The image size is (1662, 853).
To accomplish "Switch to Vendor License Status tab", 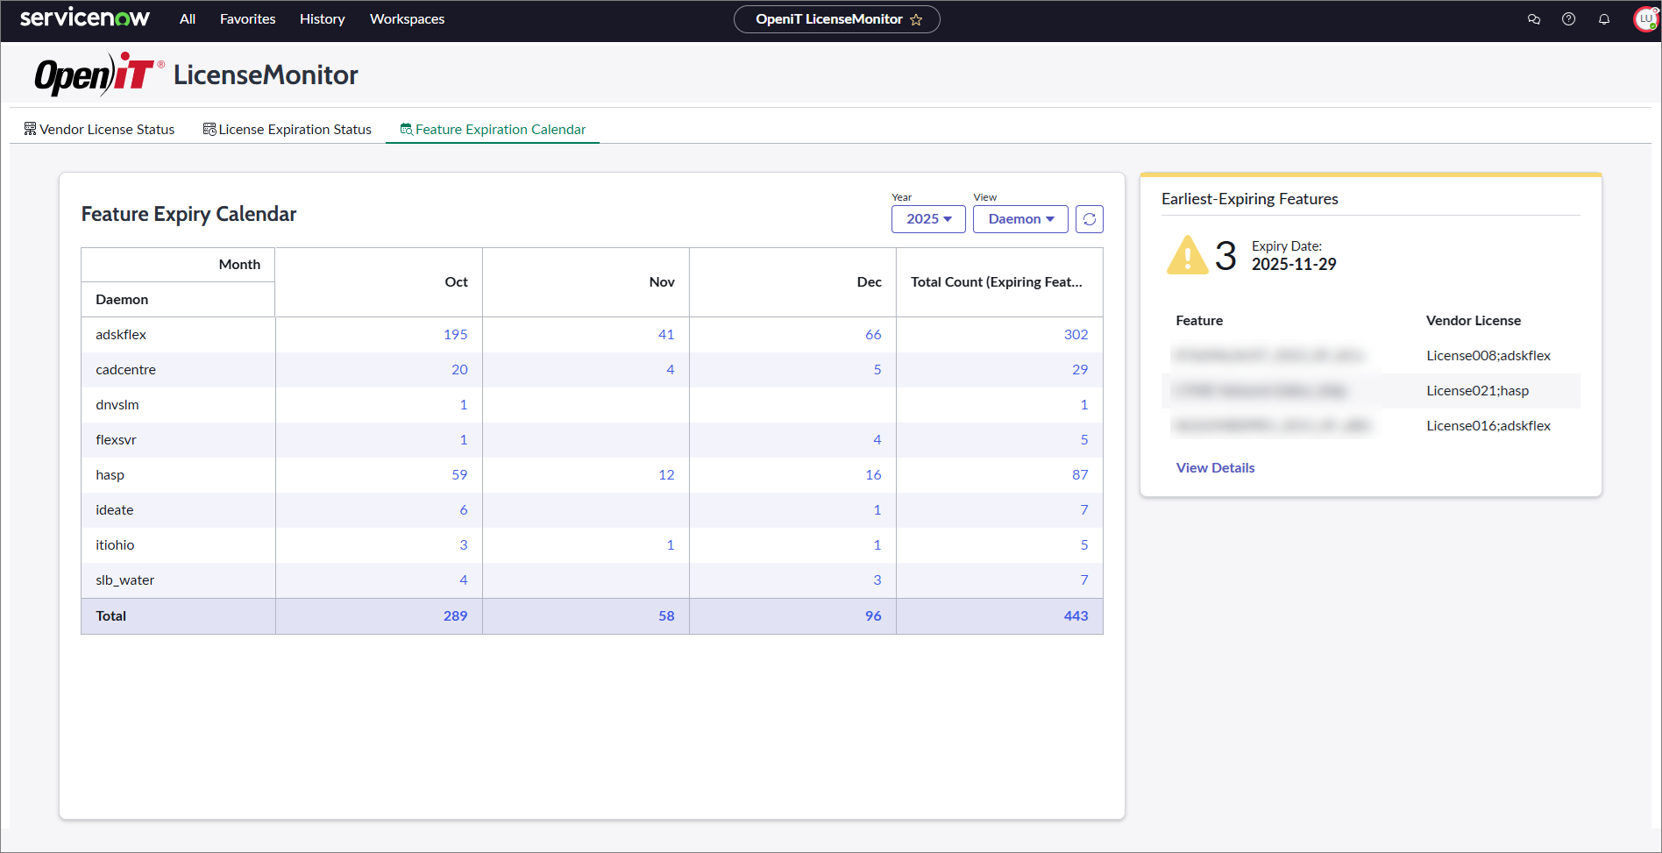I will click(x=99, y=130).
